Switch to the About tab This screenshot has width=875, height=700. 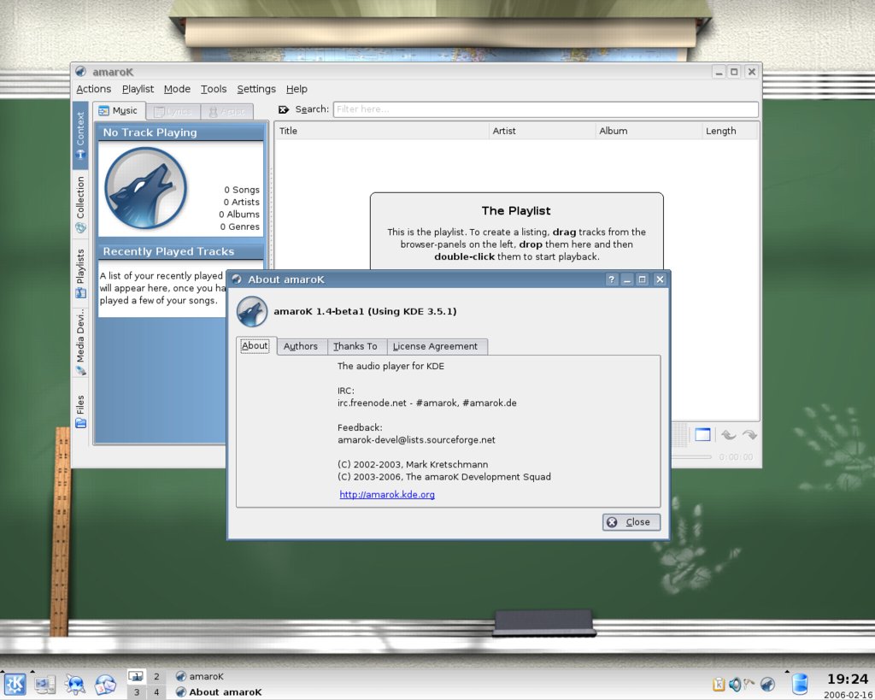255,345
